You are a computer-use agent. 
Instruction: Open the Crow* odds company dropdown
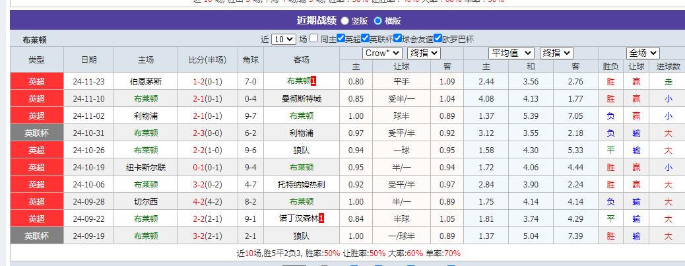pos(382,53)
